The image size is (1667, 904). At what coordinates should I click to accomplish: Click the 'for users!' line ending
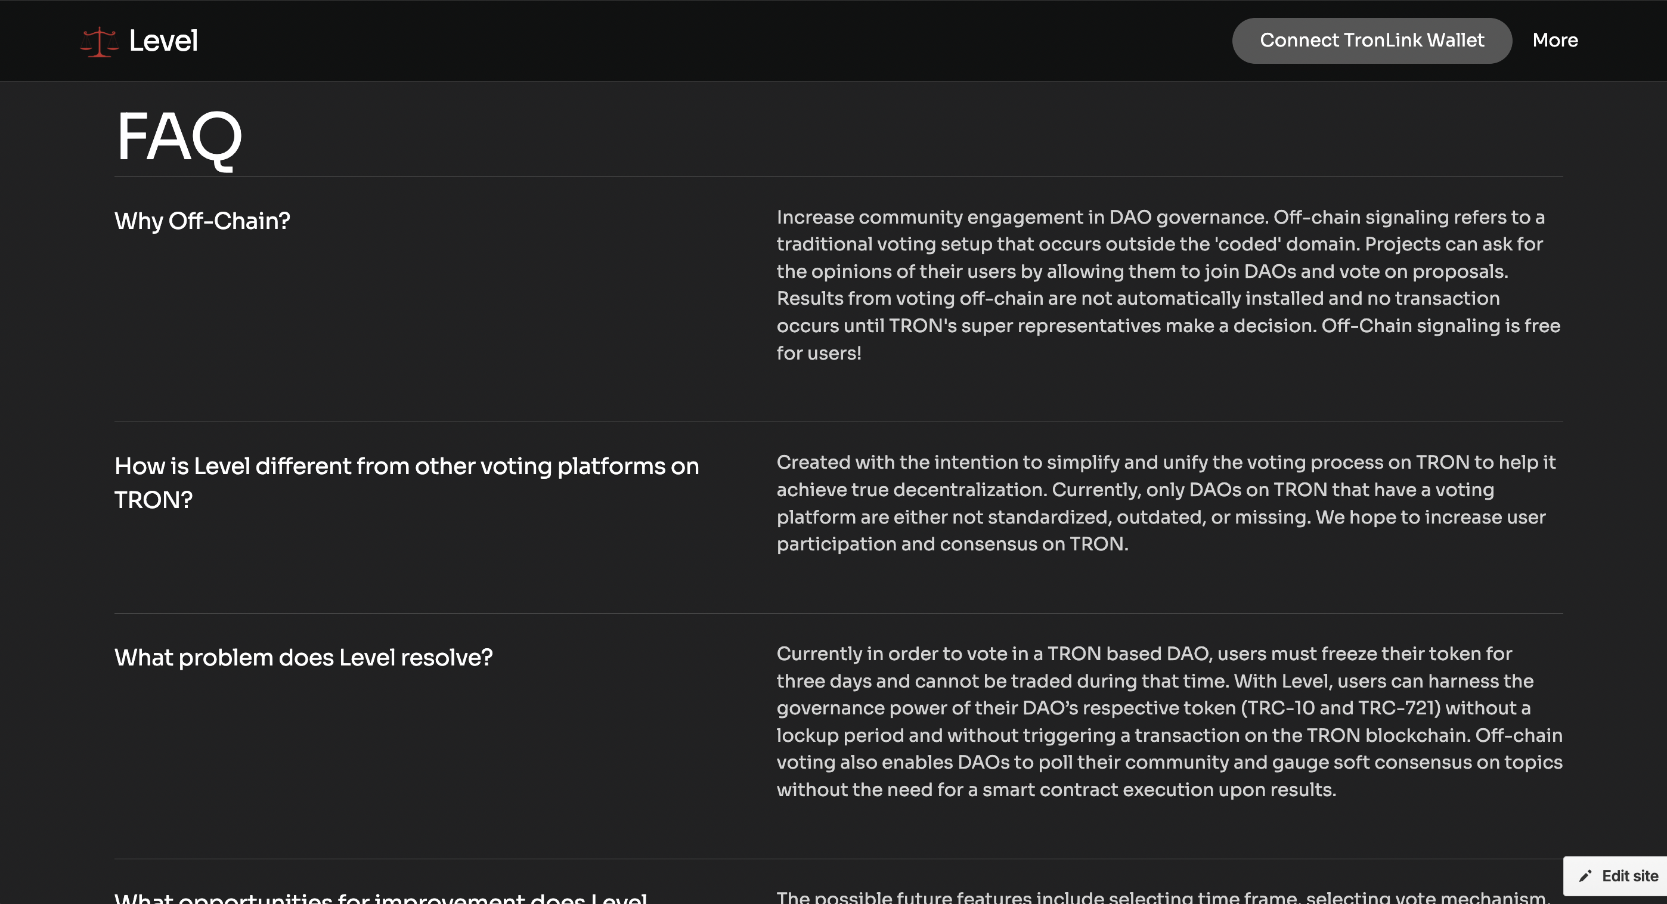click(819, 354)
